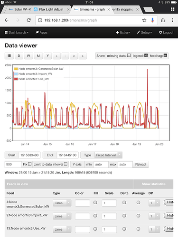Screen dimensions: 178x237
Task: Click the browser forward arrow
Action: [x=18, y=20]
